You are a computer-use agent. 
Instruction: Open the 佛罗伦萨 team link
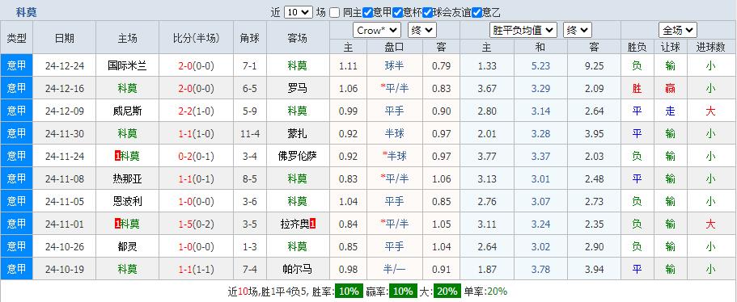click(x=298, y=156)
